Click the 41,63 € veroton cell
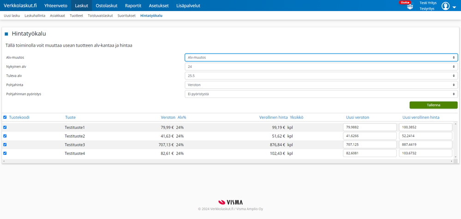This screenshot has width=461, height=219. point(168,136)
